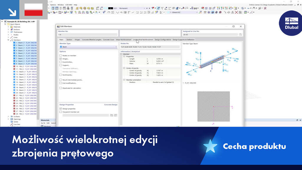The image size is (302, 170).
Task: Click the camera-like icon near red X
Action: tap(240, 12)
